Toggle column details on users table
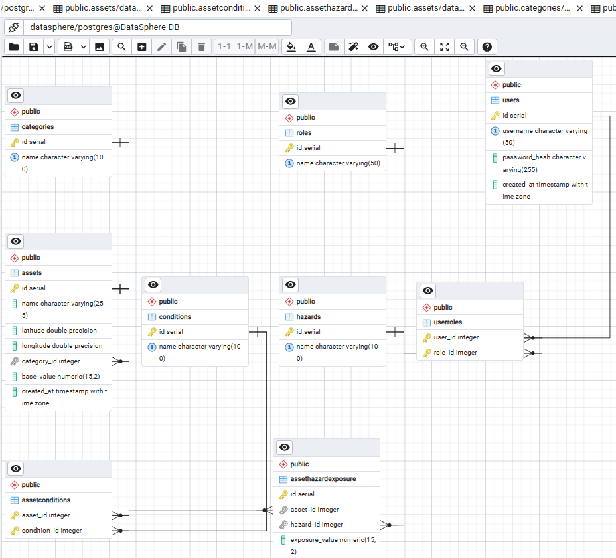 pyautogui.click(x=497, y=69)
